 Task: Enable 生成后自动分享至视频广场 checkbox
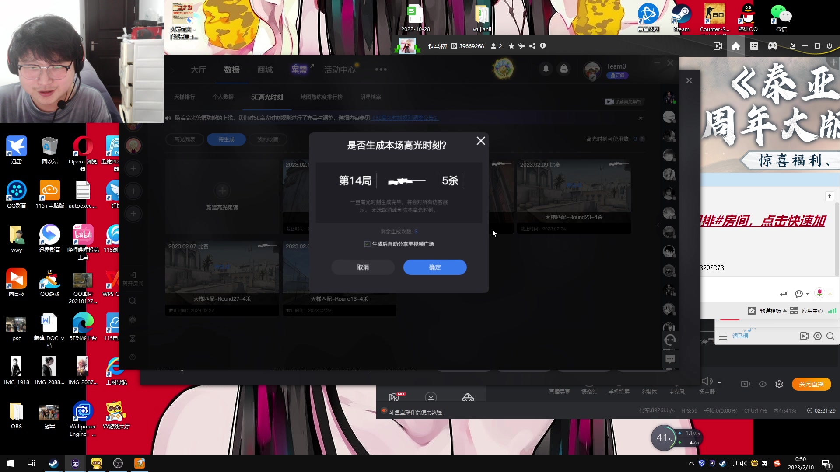367,244
